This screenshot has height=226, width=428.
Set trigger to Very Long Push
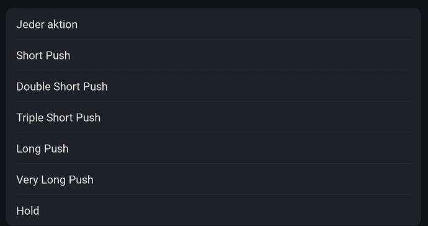213,179
